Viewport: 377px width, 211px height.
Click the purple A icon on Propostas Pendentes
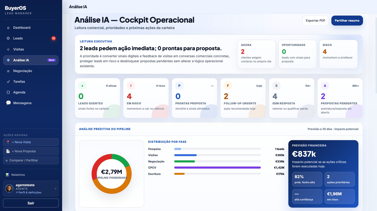(x=325, y=86)
